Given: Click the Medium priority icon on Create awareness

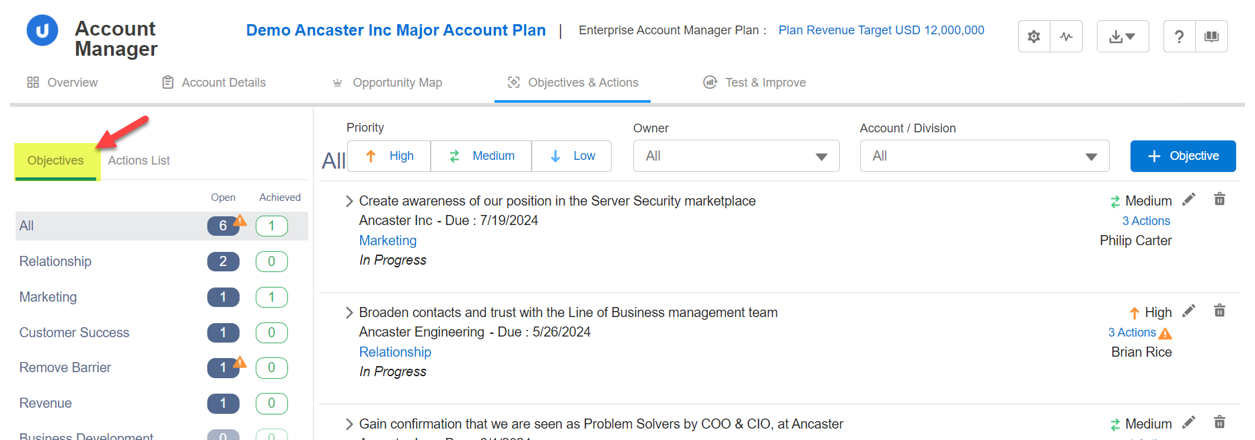Looking at the screenshot, I should pos(1115,202).
